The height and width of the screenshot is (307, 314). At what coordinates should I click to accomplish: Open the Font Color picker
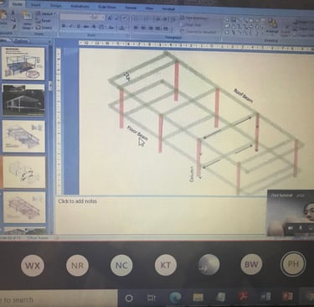point(121,28)
